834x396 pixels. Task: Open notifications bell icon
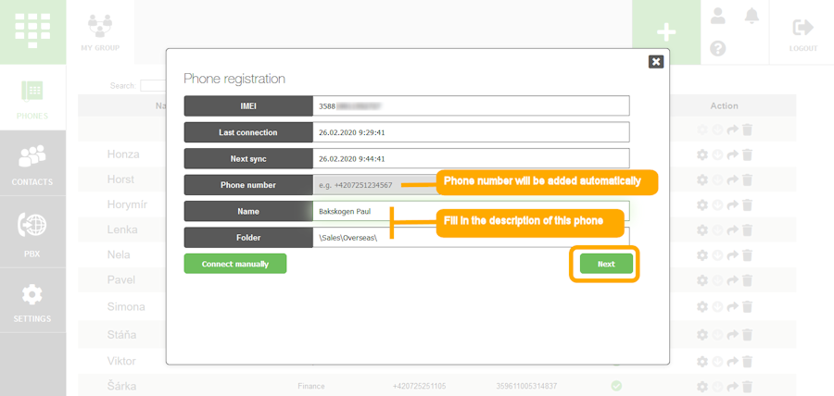752,16
